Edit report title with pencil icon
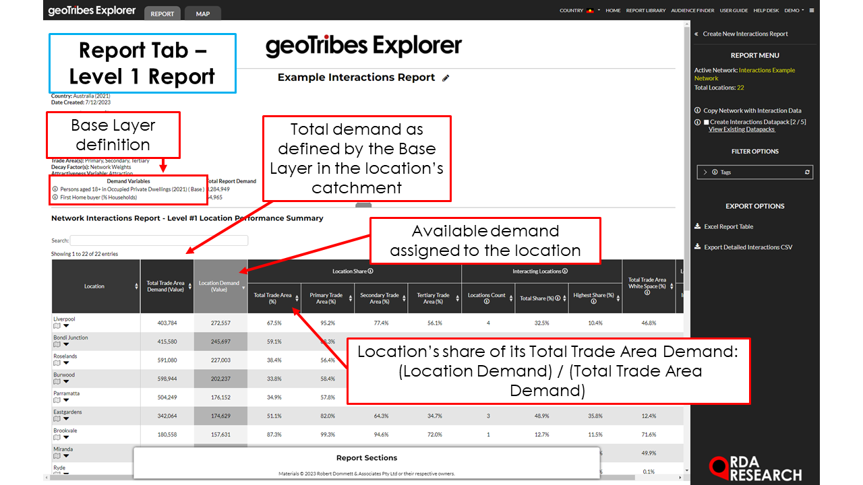This screenshot has width=863, height=485. pos(446,78)
